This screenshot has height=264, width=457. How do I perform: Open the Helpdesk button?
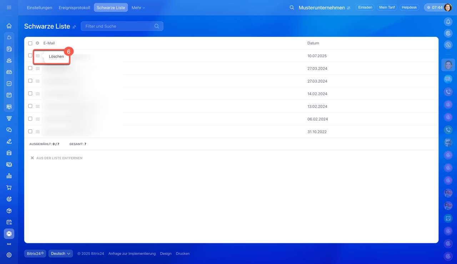pyautogui.click(x=409, y=8)
